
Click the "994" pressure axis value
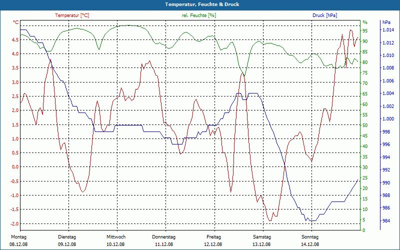(386, 157)
